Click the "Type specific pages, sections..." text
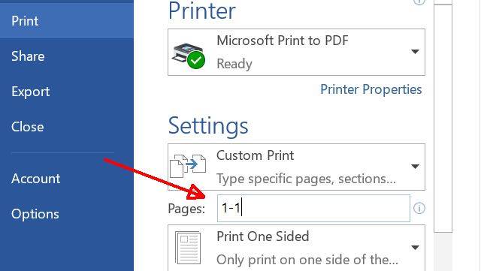 click(306, 179)
